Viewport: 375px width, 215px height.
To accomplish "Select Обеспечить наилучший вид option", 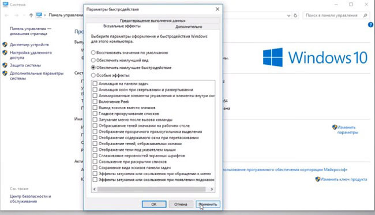I will coord(93,60).
